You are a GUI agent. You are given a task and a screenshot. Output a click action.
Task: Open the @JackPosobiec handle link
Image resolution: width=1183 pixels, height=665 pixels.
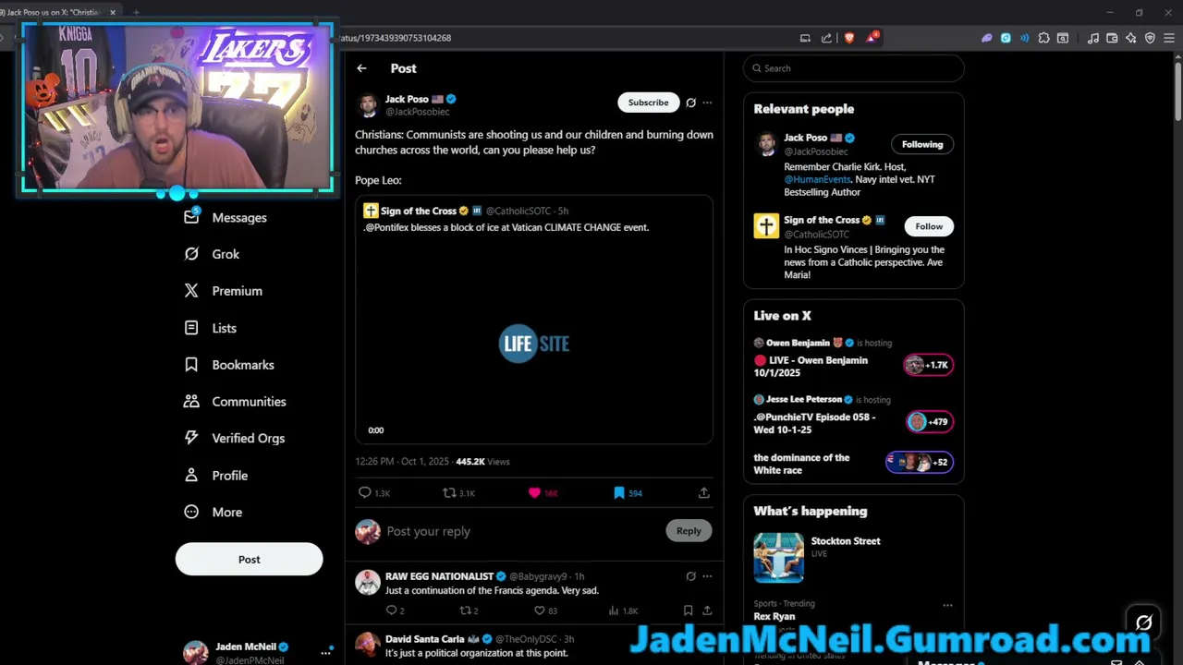[x=417, y=112]
